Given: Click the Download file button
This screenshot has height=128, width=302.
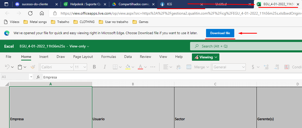Looking at the screenshot, I should pos(220,33).
